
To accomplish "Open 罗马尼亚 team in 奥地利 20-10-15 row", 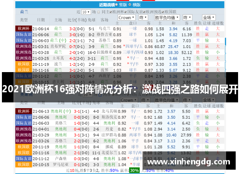I will click(x=60, y=164).
